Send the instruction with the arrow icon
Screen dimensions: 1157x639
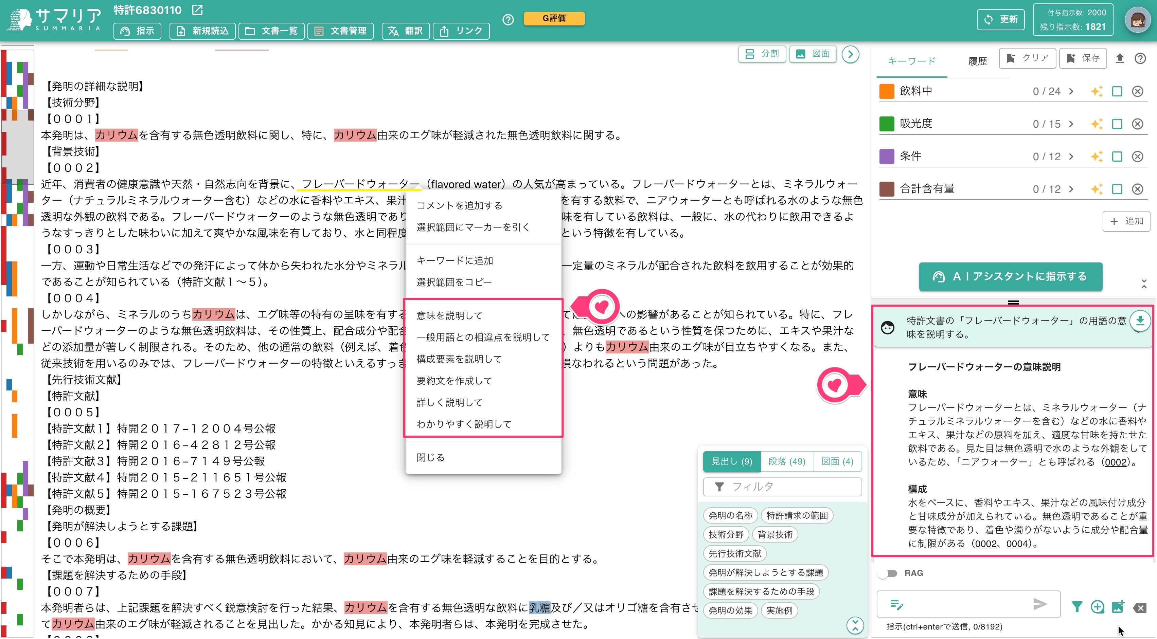(1040, 604)
